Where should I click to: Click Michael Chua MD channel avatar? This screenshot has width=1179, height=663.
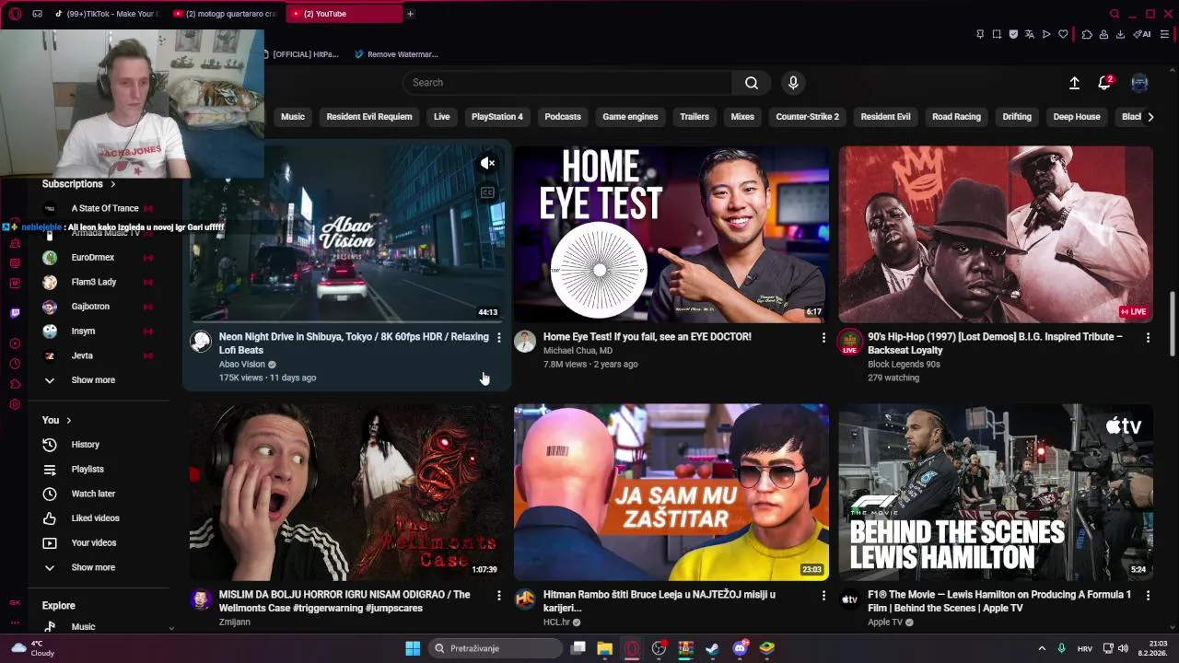[525, 342]
